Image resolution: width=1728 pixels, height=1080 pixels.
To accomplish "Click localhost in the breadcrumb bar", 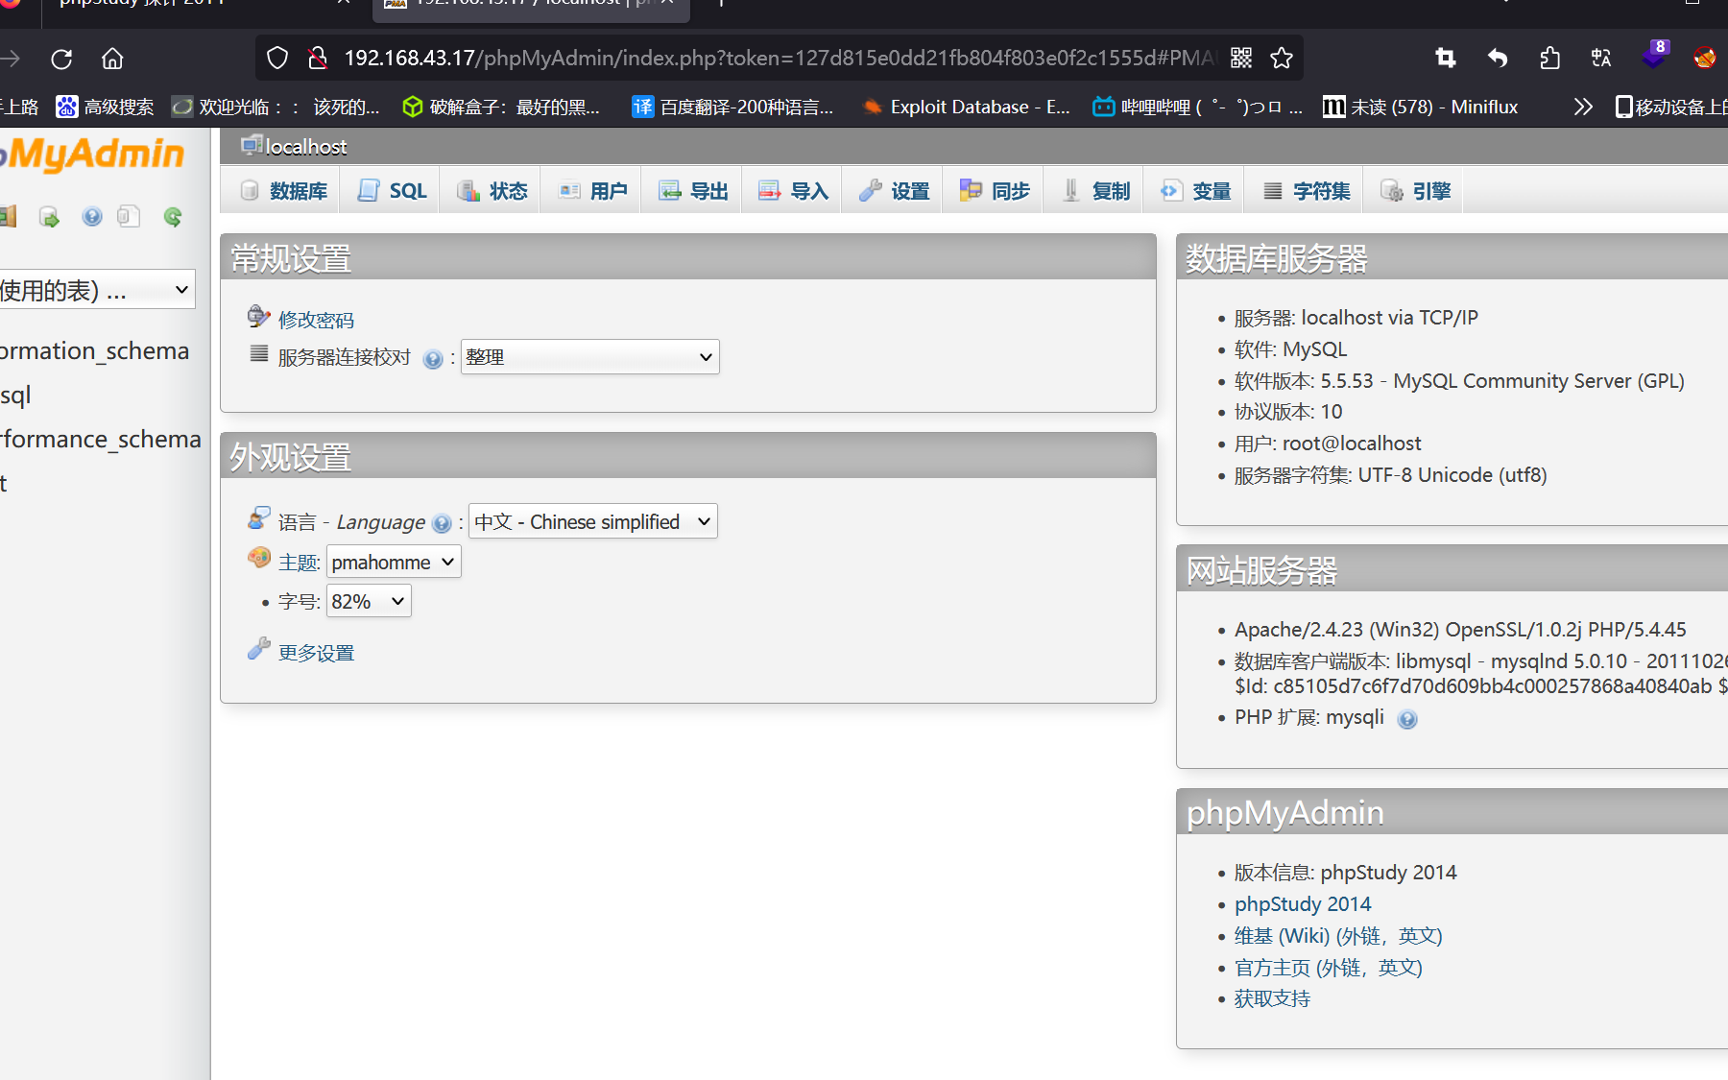I will [x=306, y=146].
